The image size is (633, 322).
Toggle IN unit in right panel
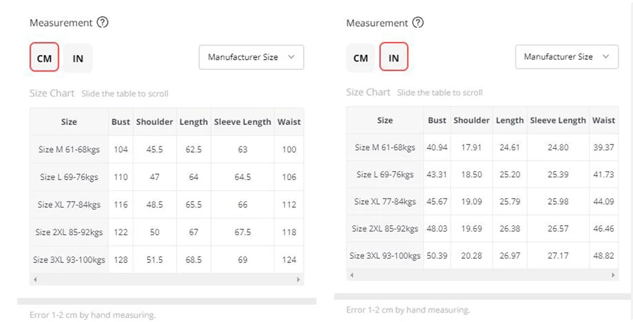click(x=394, y=58)
